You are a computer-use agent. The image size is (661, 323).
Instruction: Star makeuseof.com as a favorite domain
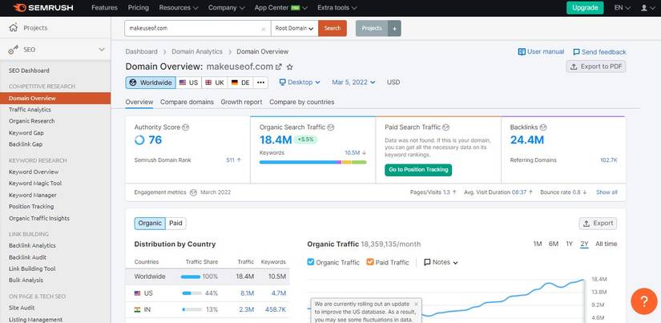pyautogui.click(x=290, y=67)
